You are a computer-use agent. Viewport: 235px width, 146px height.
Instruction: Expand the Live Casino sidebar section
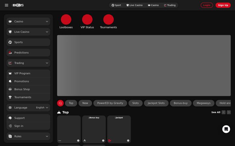click(28, 32)
